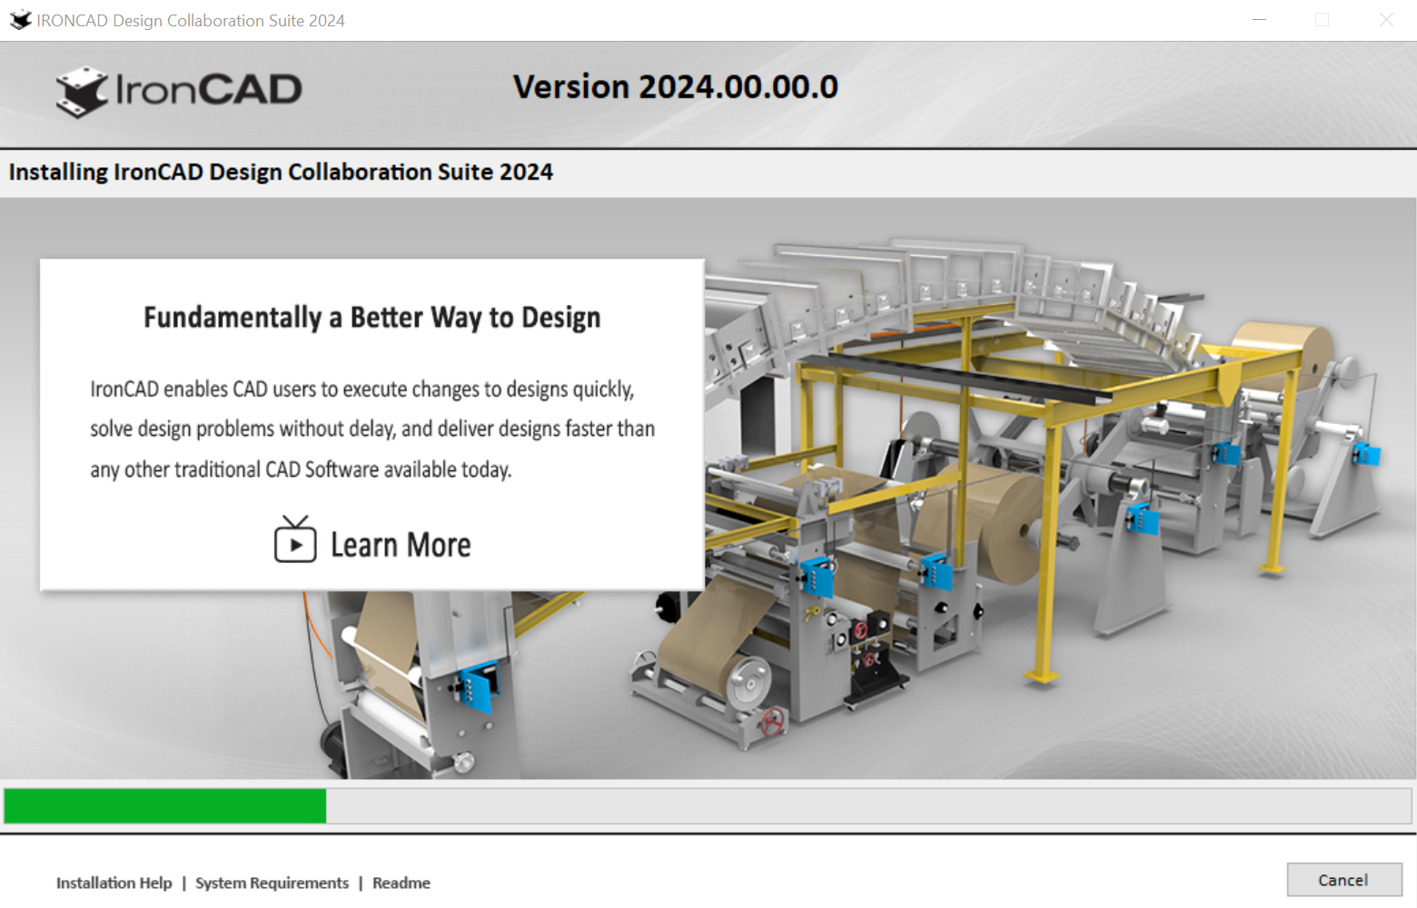Click the IronCAD Design Collaboration Suite title text
This screenshot has width=1417, height=908.
188,20
